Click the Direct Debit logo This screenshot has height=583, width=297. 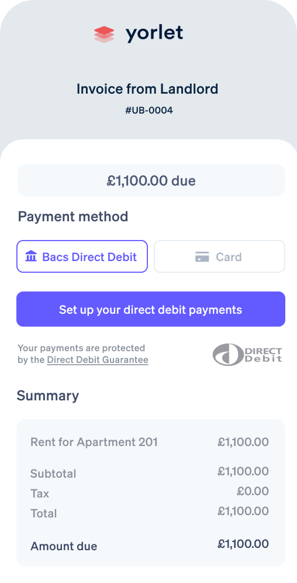point(247,354)
